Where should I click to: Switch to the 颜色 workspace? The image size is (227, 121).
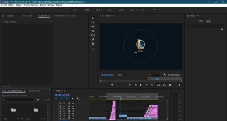(98, 10)
